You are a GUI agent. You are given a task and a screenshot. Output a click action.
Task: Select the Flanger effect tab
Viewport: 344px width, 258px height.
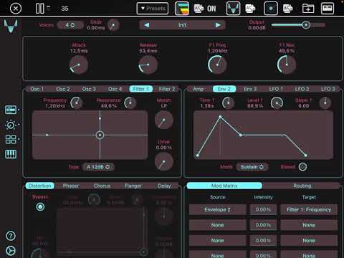(x=133, y=186)
